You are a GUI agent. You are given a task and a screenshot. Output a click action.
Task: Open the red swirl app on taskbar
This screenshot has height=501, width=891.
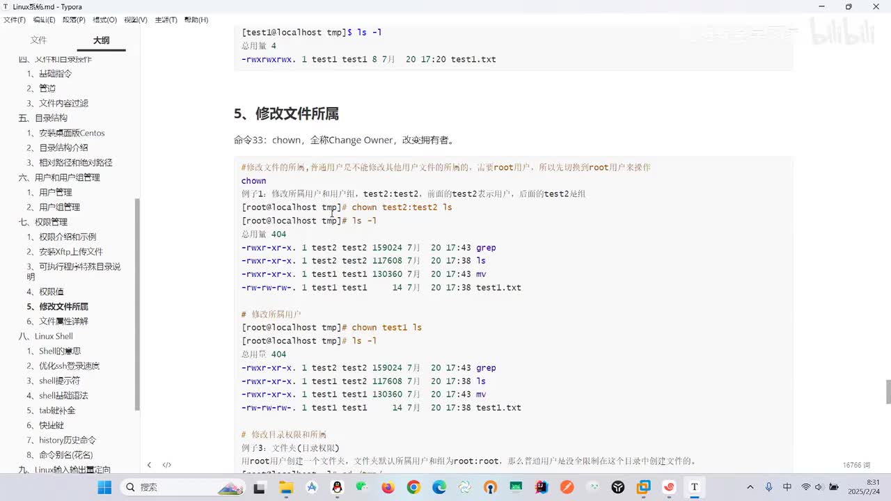[669, 488]
